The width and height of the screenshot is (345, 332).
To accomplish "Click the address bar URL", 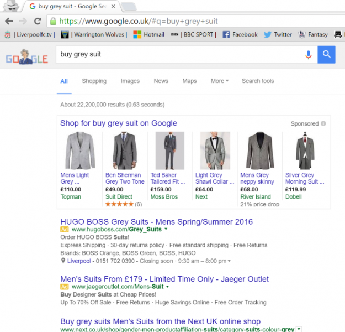I will (139, 22).
